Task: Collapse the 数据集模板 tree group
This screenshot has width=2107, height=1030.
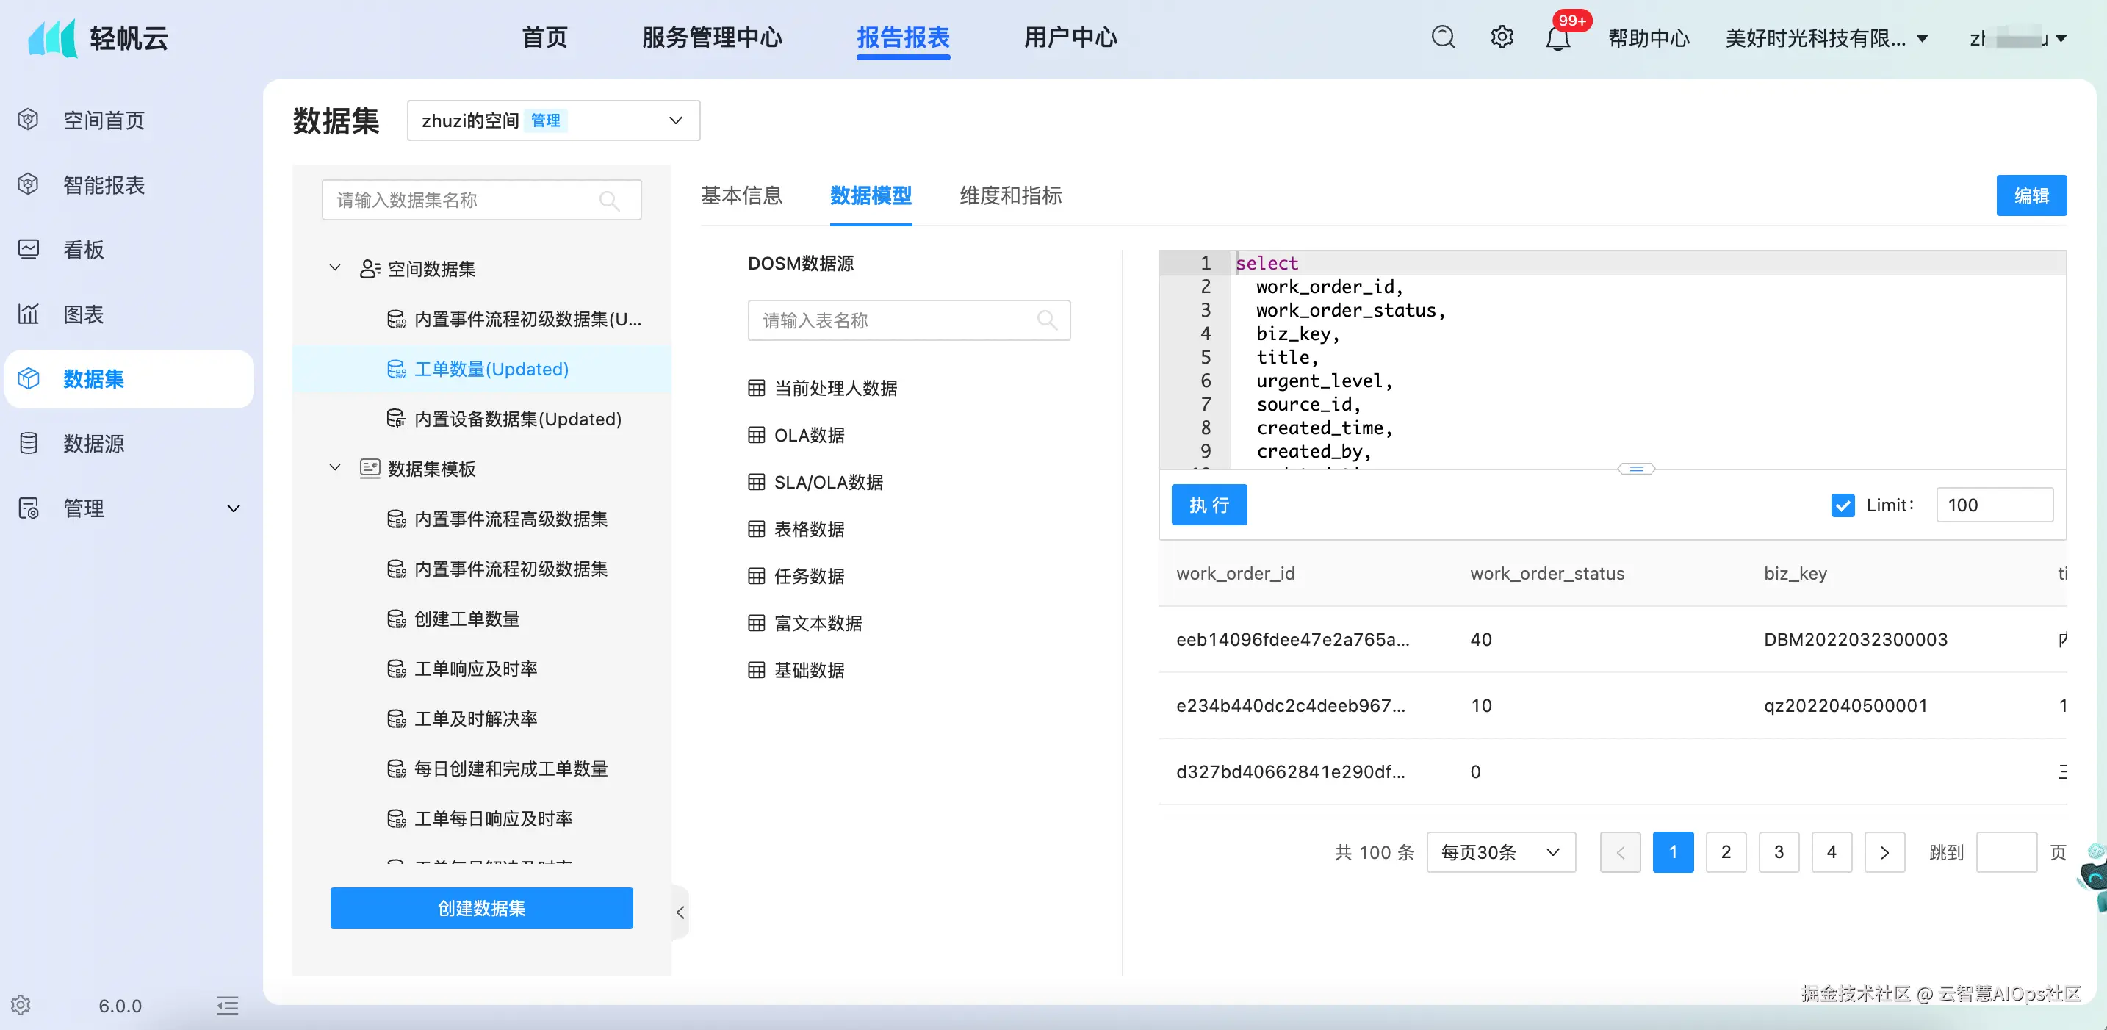Action: point(334,468)
